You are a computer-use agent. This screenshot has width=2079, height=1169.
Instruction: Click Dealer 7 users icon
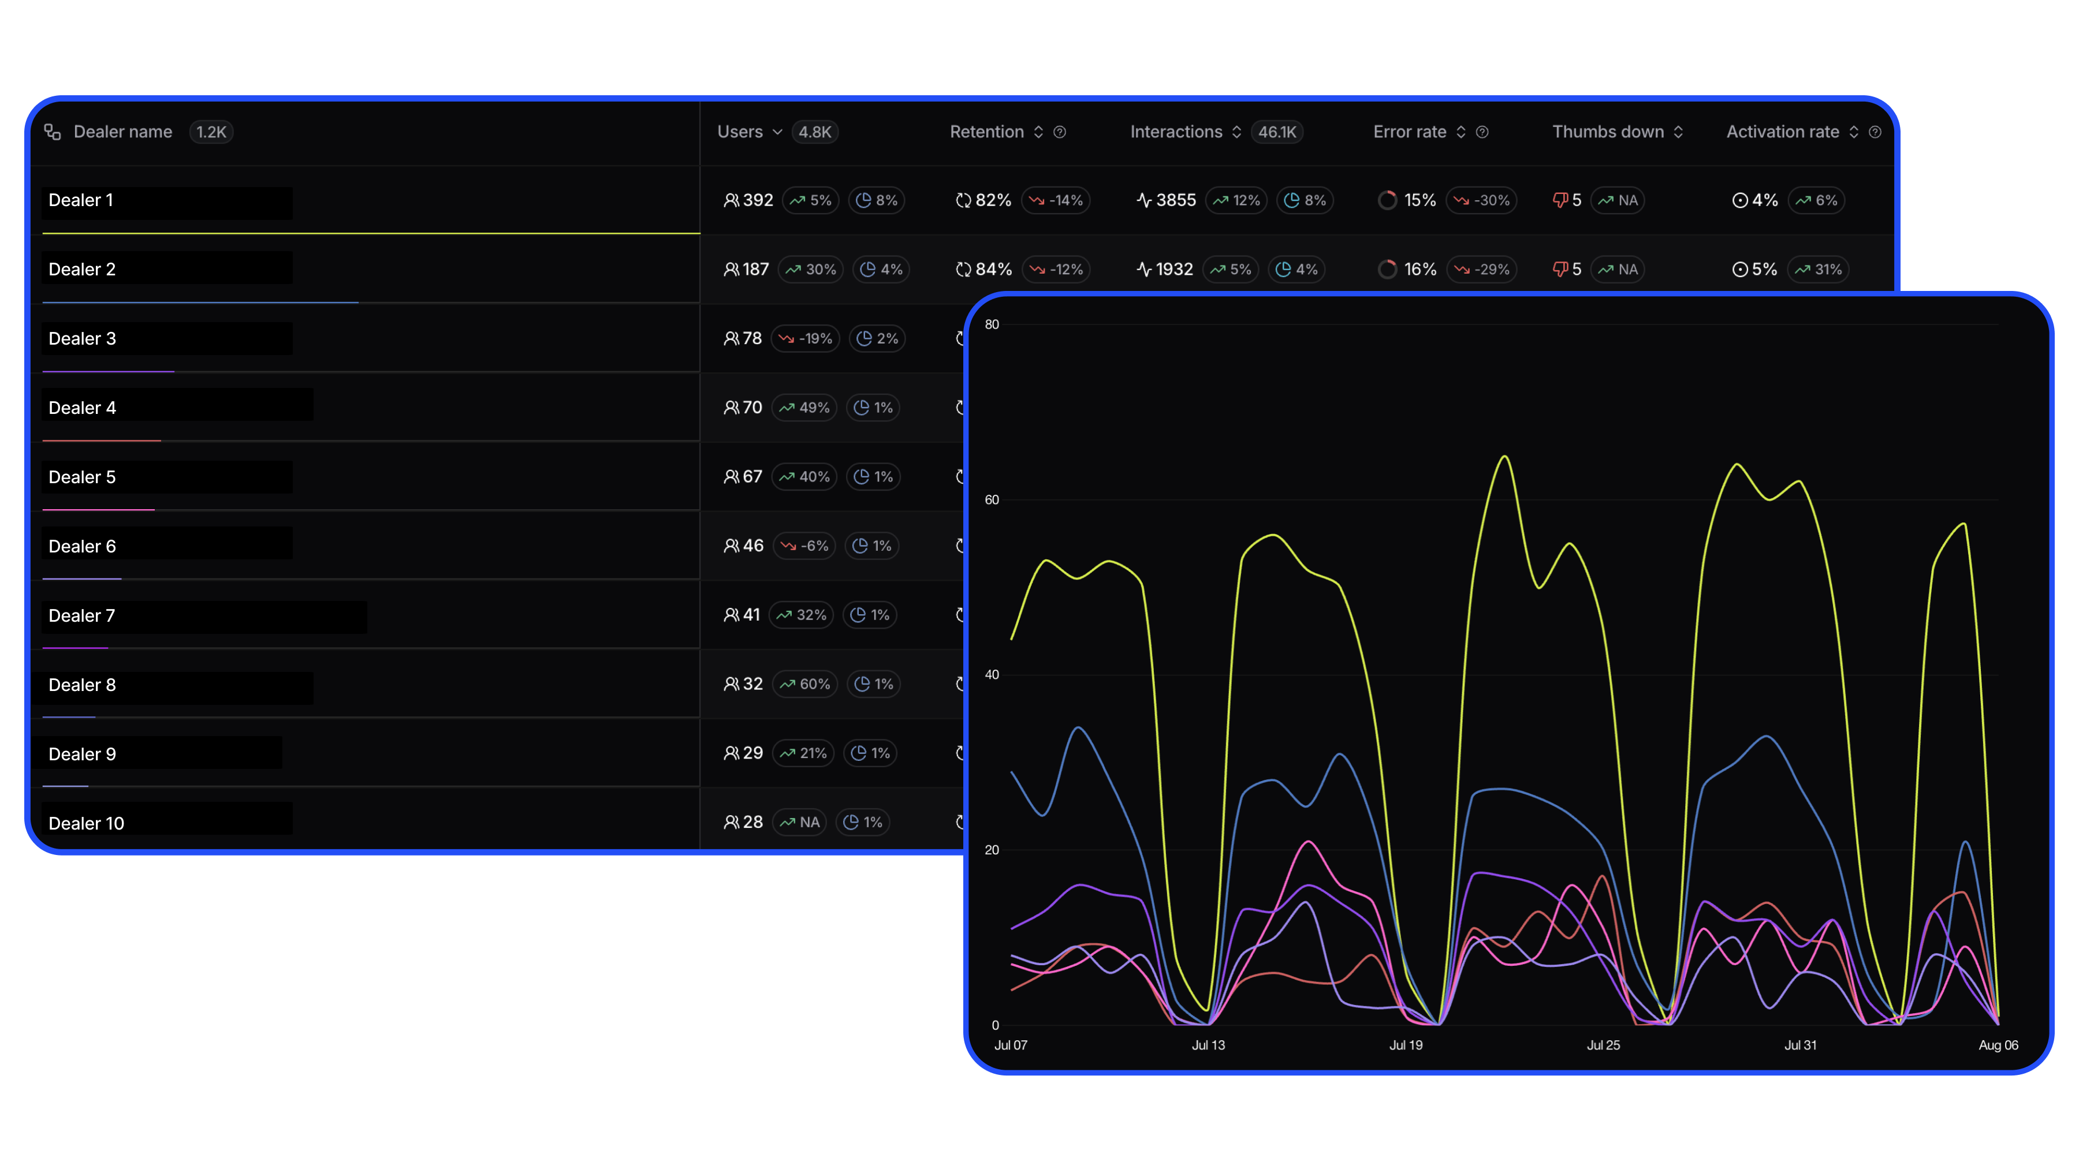[x=731, y=615]
